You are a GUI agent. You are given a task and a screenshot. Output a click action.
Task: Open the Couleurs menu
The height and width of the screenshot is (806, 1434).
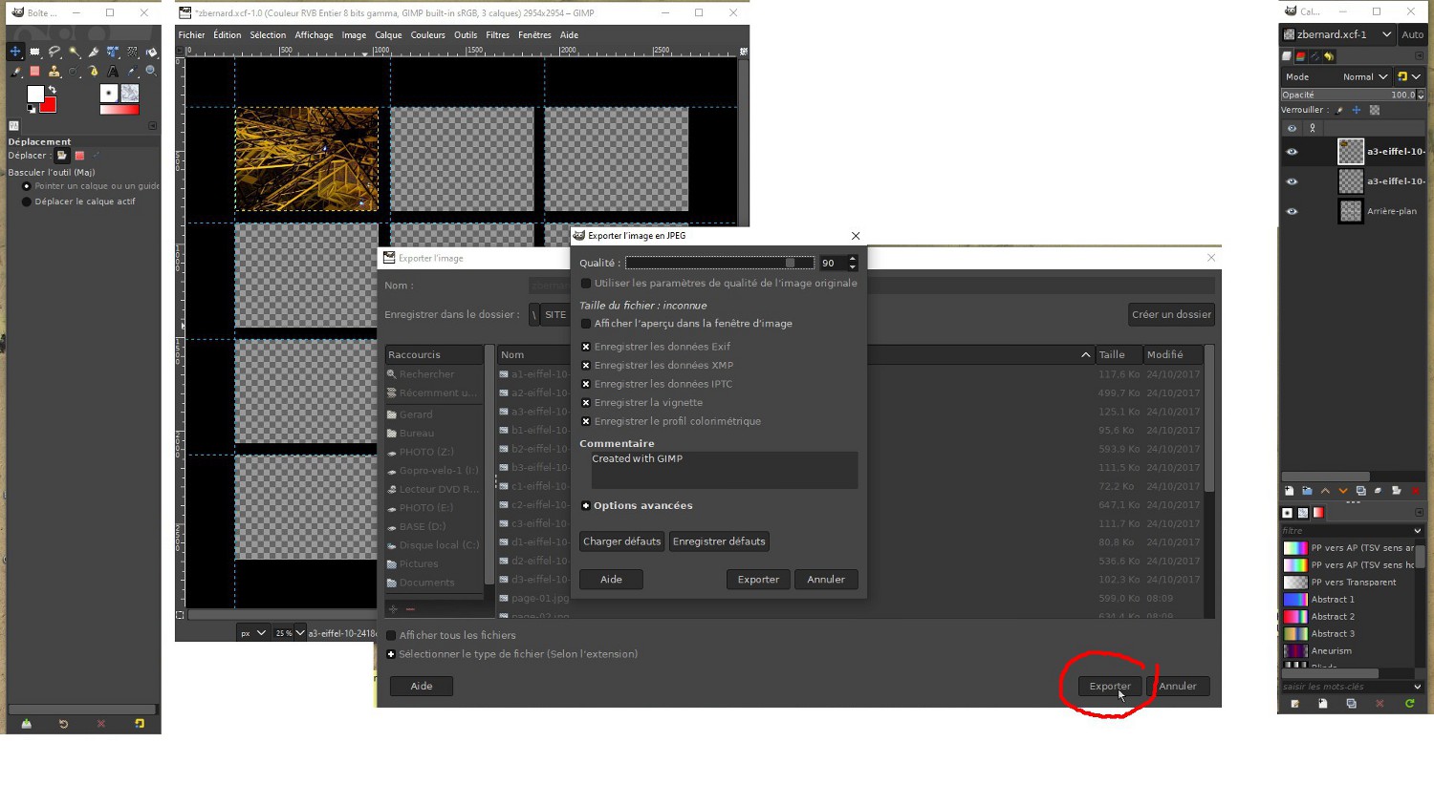pos(427,35)
